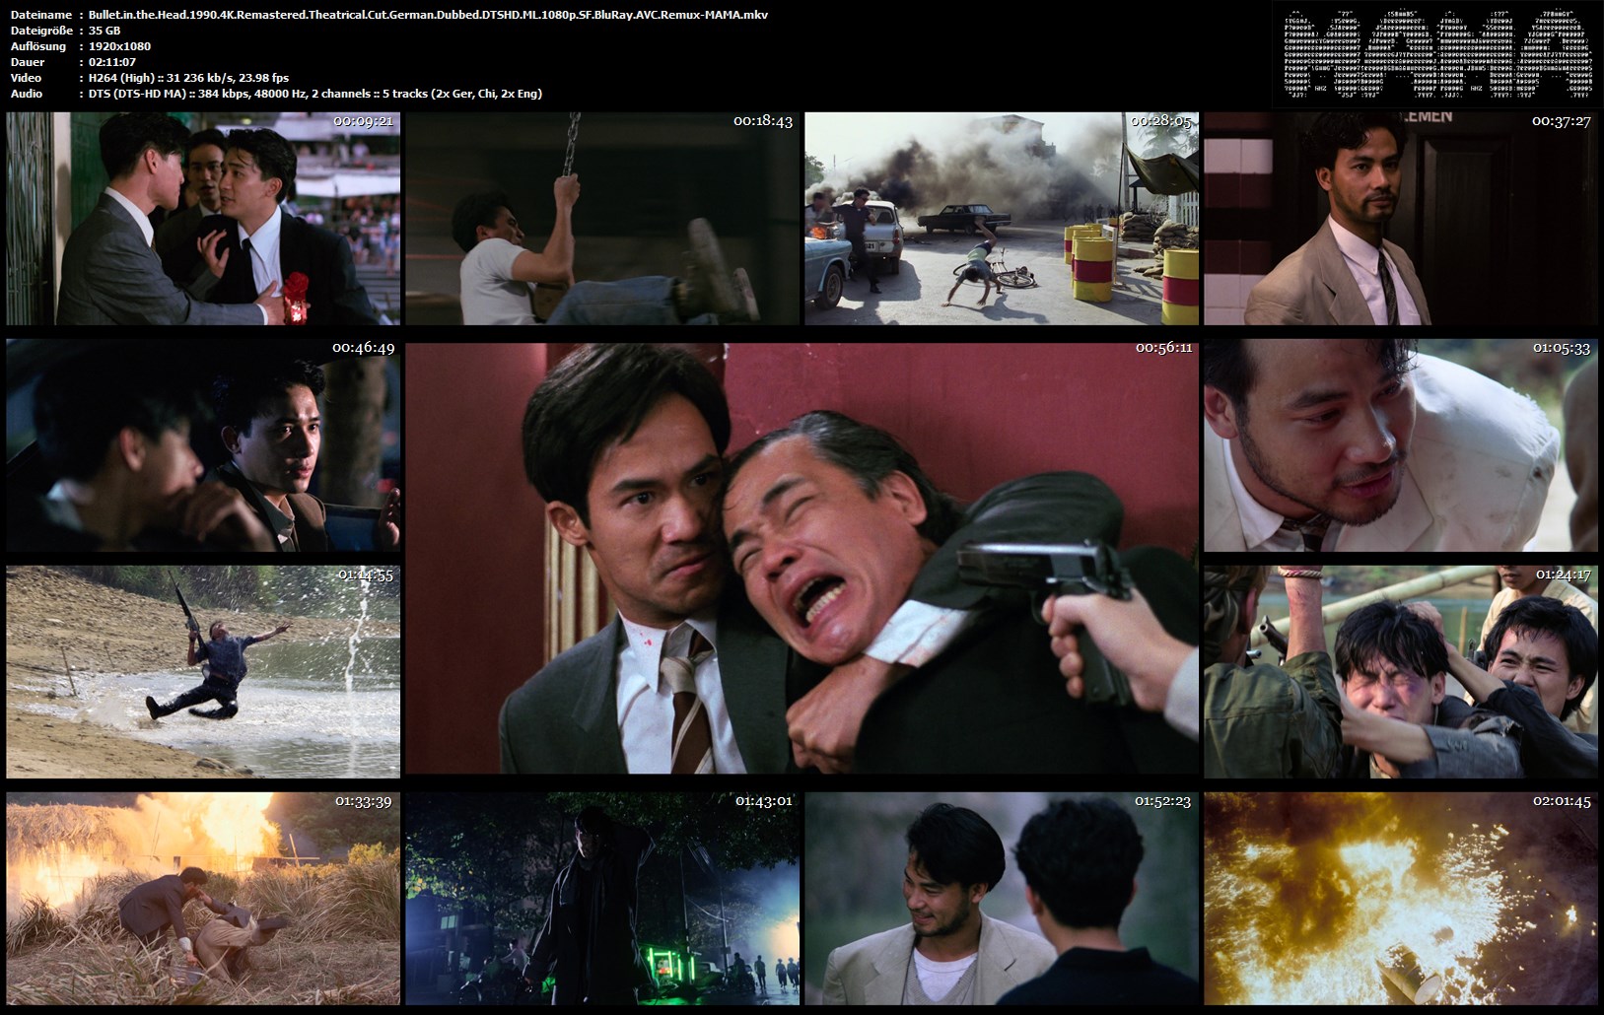Select the 'DTS (DTS-HD MA)' audio info line
Image resolution: width=1604 pixels, height=1015 pixels.
pyautogui.click(x=315, y=94)
